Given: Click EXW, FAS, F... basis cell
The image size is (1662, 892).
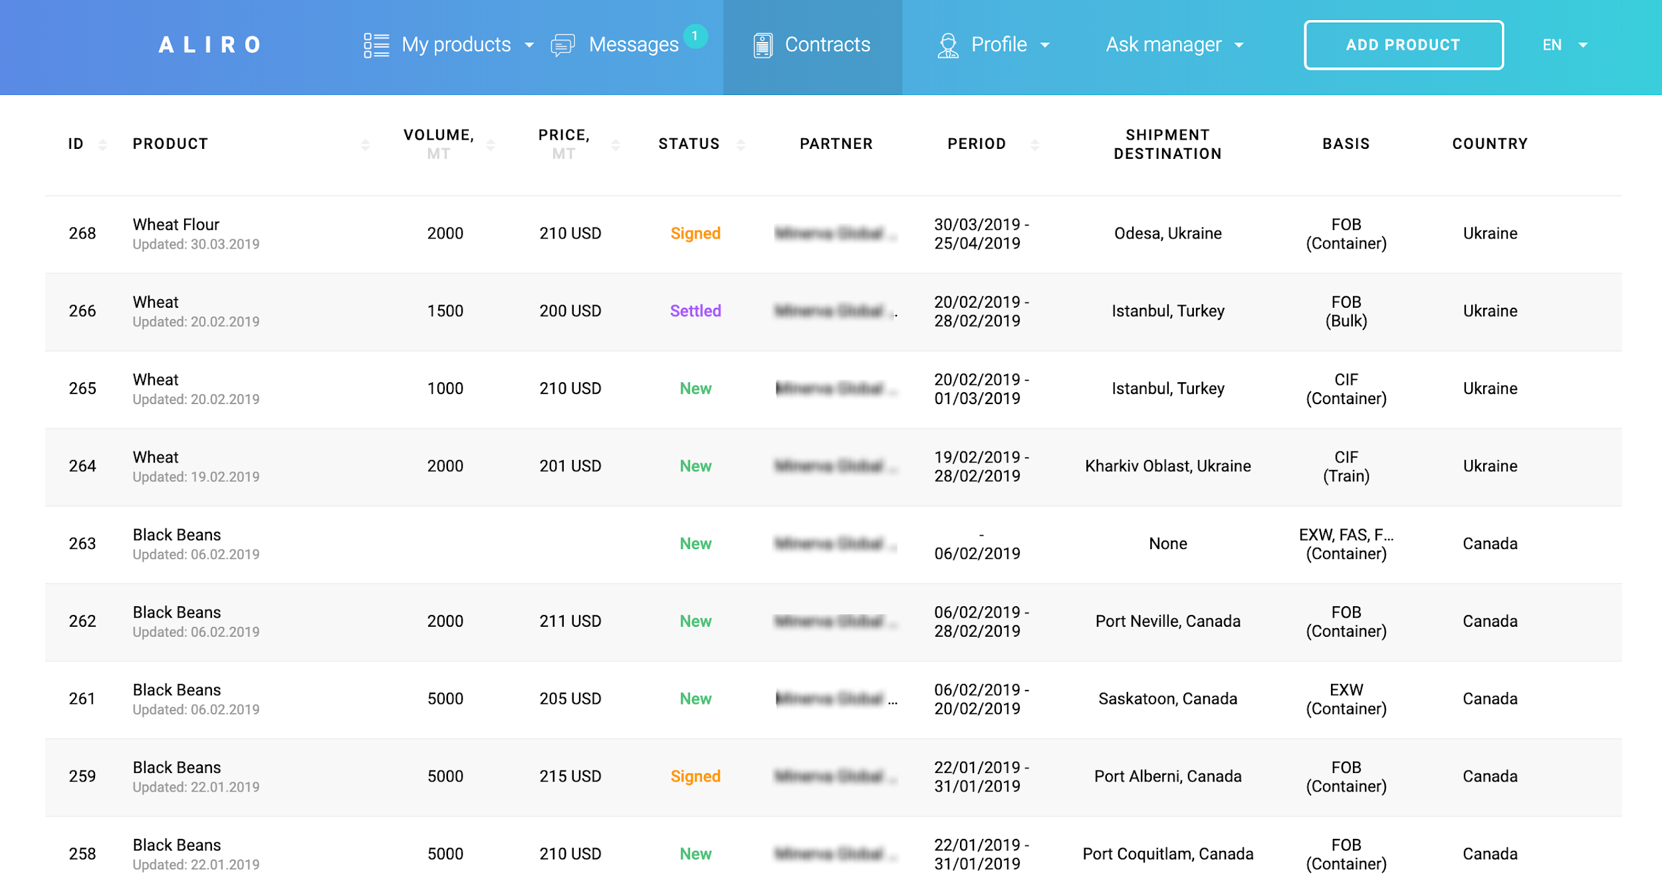Looking at the screenshot, I should click(x=1346, y=544).
